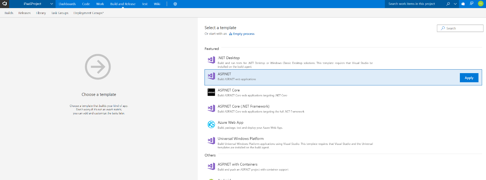This screenshot has height=180, width=486.
Task: Switch to the Releases tab
Action: (24, 13)
